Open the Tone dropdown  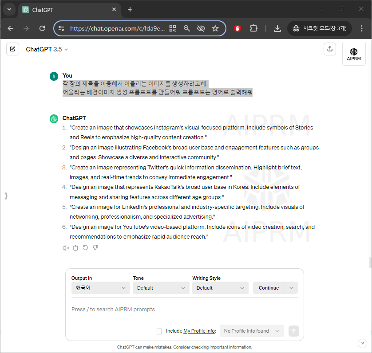161,288
